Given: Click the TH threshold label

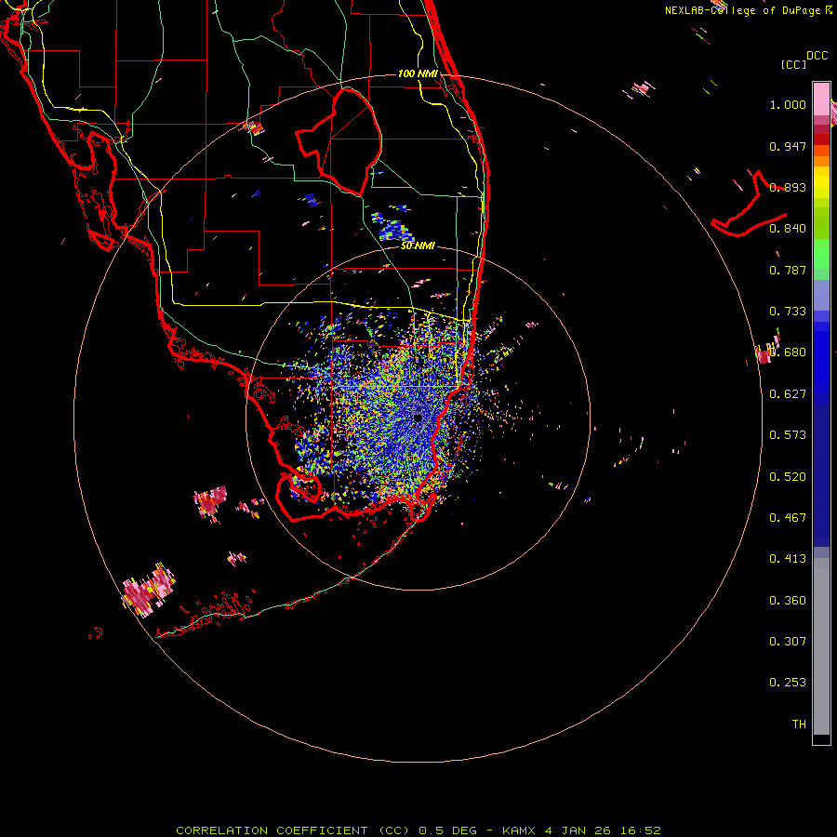Looking at the screenshot, I should point(799,724).
